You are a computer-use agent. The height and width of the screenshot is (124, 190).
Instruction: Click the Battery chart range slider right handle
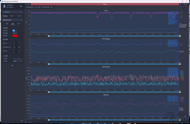click(180, 120)
